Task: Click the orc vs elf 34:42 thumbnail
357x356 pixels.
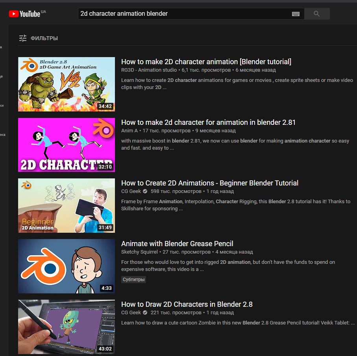Action: (67, 84)
